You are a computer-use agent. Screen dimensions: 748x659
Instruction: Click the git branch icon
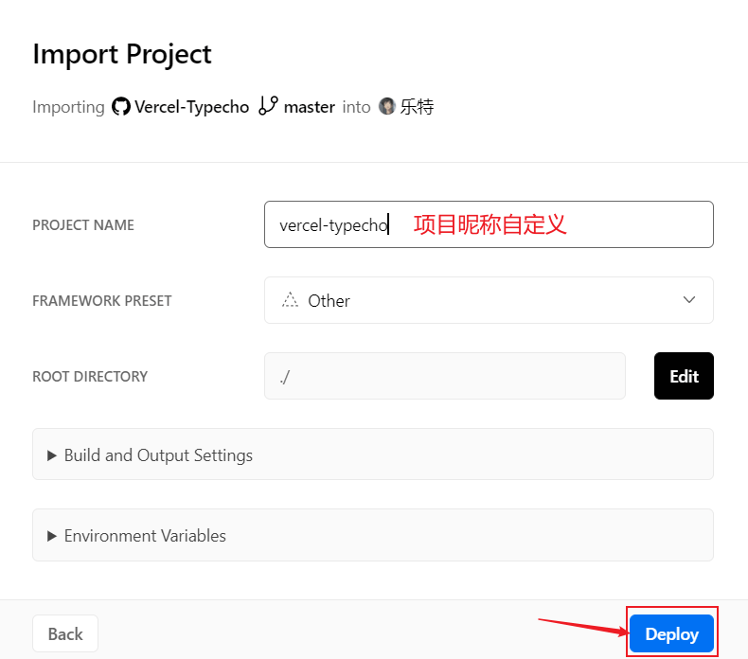click(268, 106)
